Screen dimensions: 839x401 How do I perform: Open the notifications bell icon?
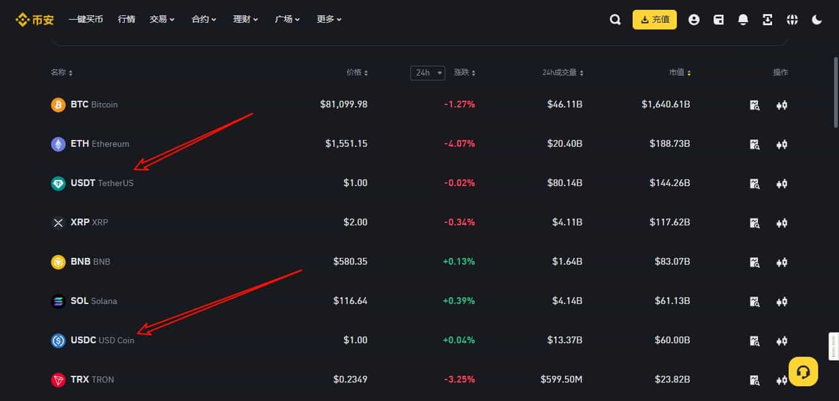(743, 19)
